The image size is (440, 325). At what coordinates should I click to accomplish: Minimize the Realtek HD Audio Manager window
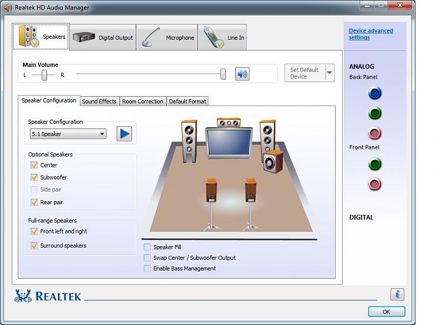[367, 6]
